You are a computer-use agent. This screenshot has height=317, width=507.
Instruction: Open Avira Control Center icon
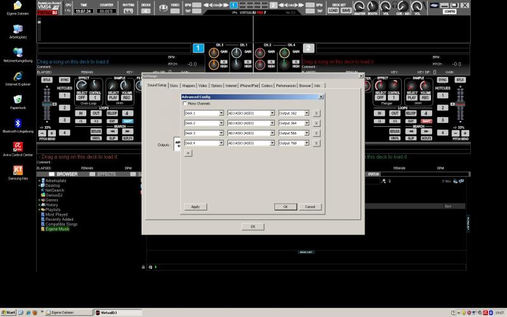[18, 149]
